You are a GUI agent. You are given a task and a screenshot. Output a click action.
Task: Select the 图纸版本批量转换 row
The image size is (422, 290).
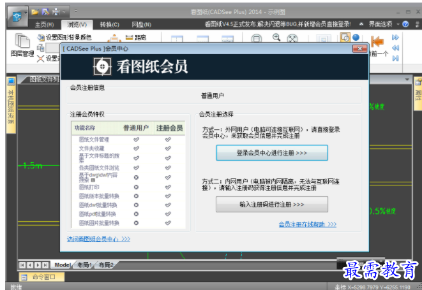click(128, 196)
